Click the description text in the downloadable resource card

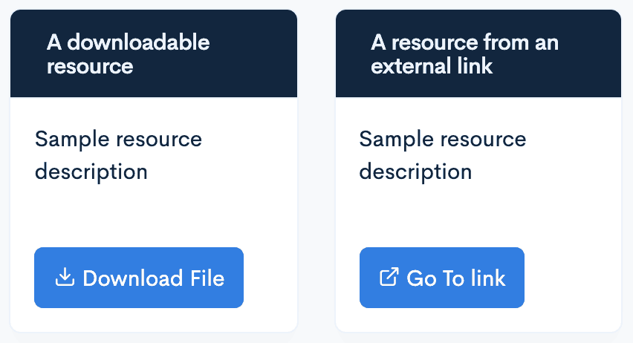[119, 155]
